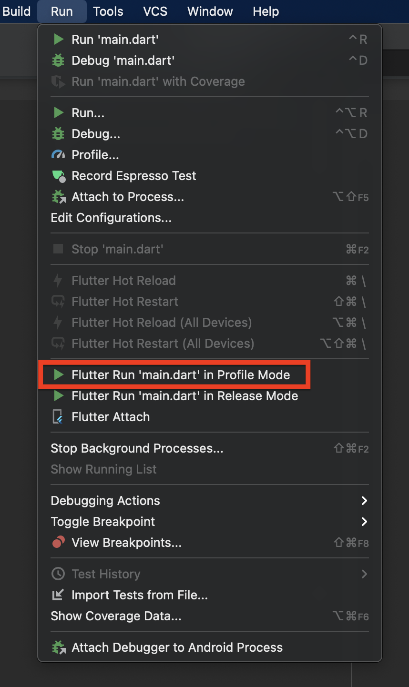This screenshot has width=409, height=687.
Task: Select the Attach to Process icon
Action: point(58,197)
